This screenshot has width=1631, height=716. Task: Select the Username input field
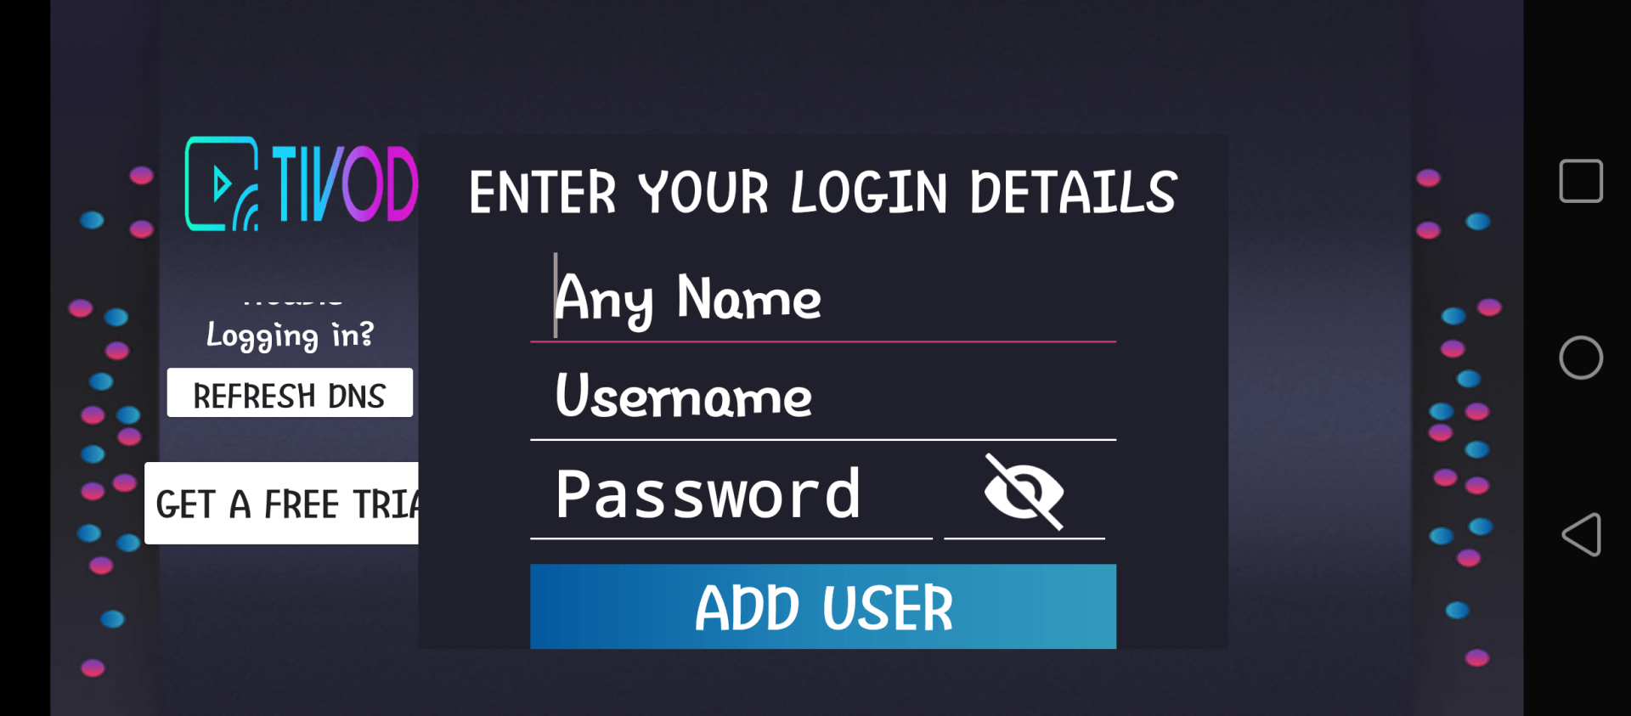(823, 396)
